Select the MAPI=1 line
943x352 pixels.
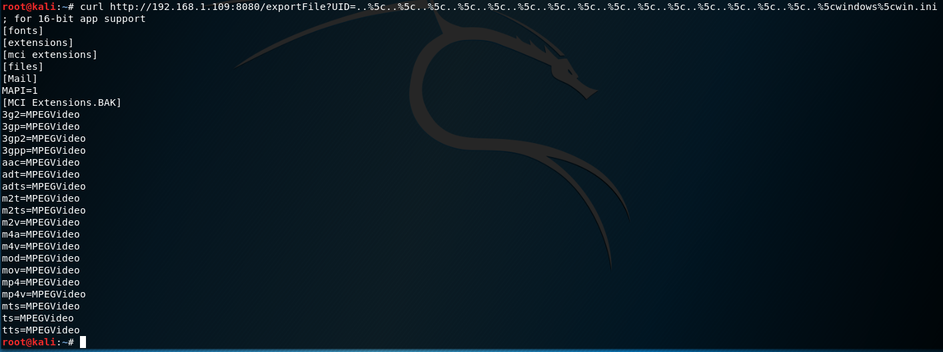(x=20, y=90)
